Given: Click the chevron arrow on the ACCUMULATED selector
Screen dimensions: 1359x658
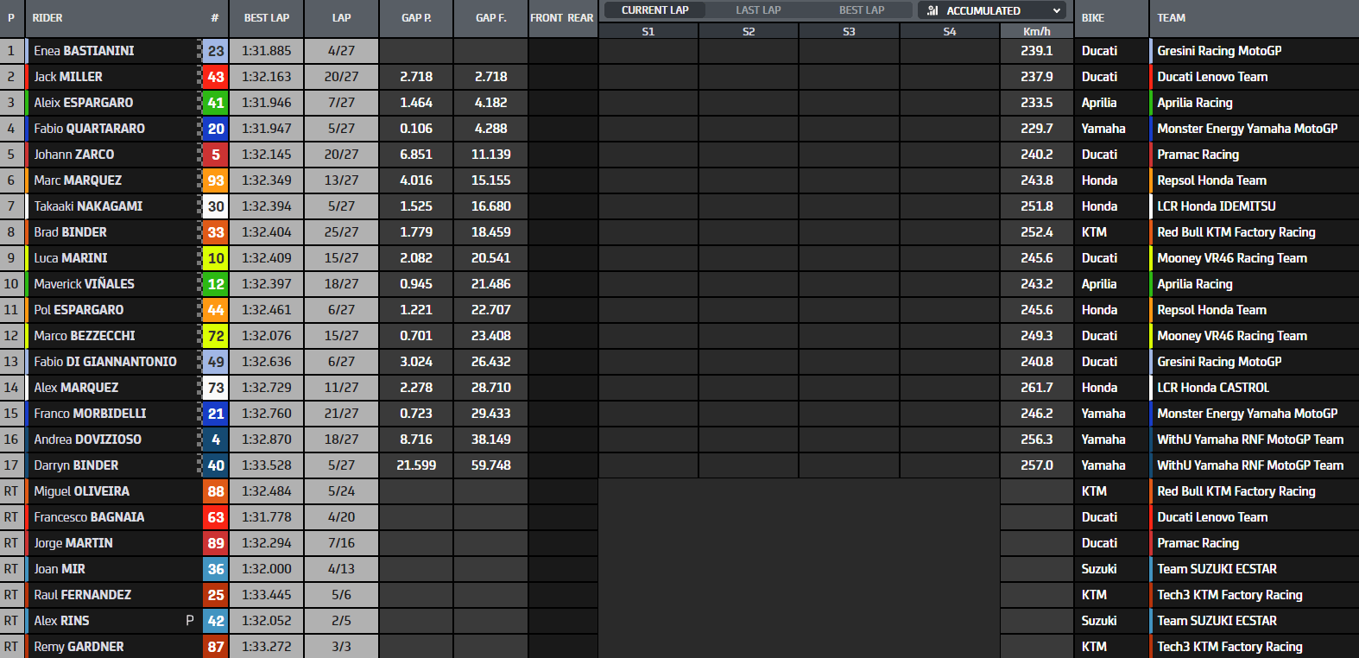Looking at the screenshot, I should click(1056, 10).
